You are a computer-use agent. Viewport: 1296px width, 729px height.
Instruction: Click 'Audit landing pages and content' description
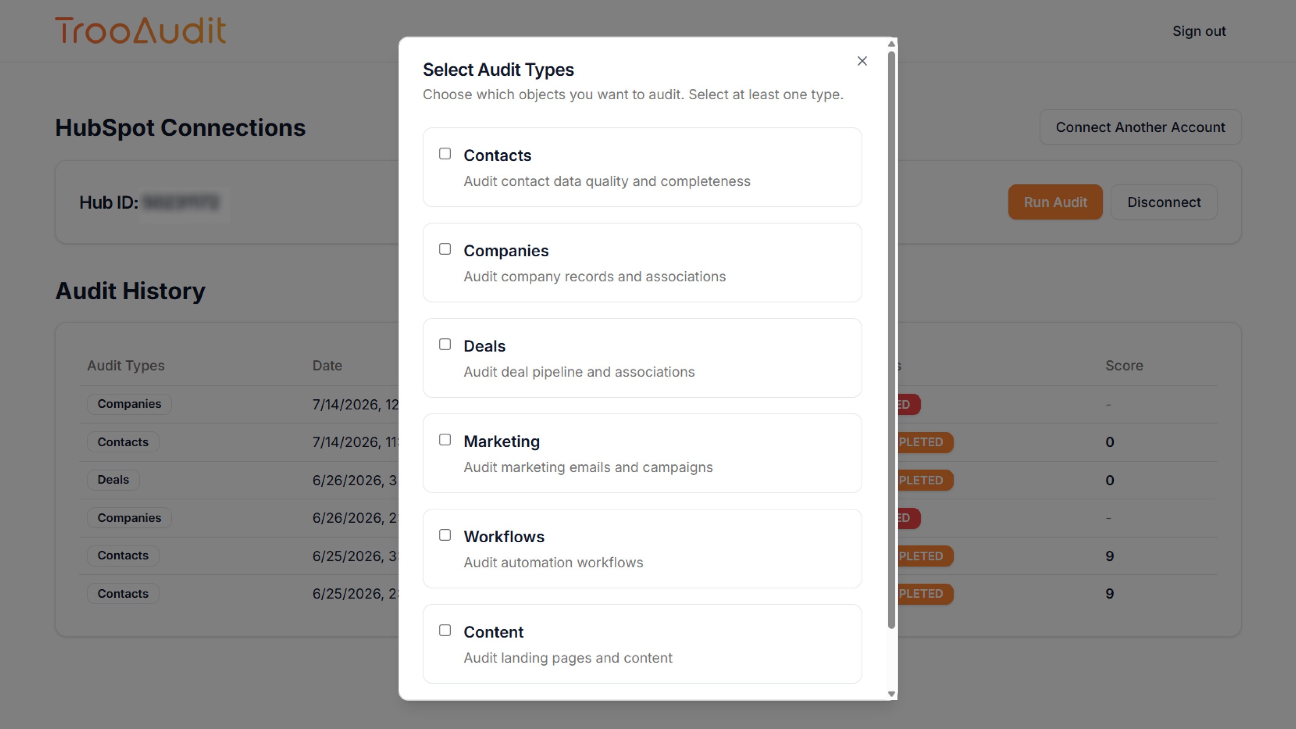pyautogui.click(x=568, y=658)
